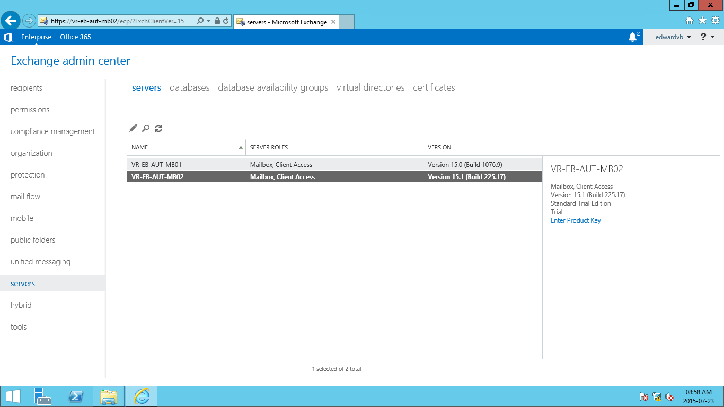Click the Enter Product Key link
The image size is (724, 407).
pyautogui.click(x=576, y=220)
